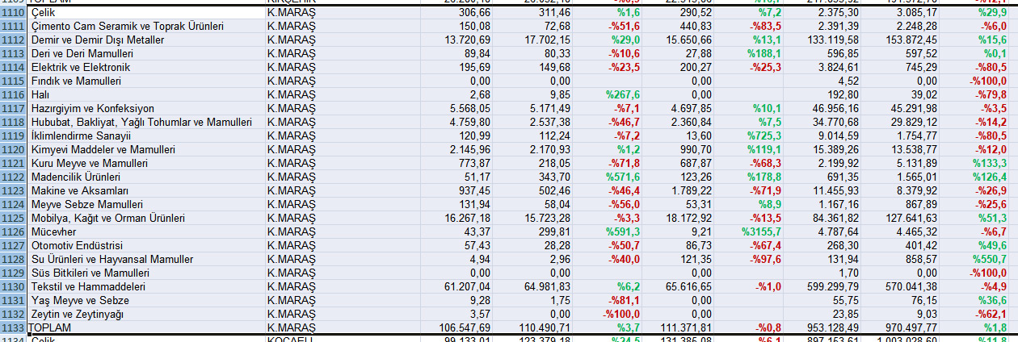1018x342 pixels.
Task: Select row header 1133 for TOPLAM
Action: pos(14,328)
